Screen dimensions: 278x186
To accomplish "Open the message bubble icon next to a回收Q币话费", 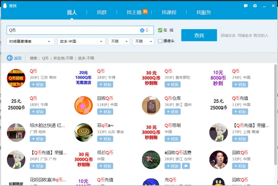I will (186, 166).
